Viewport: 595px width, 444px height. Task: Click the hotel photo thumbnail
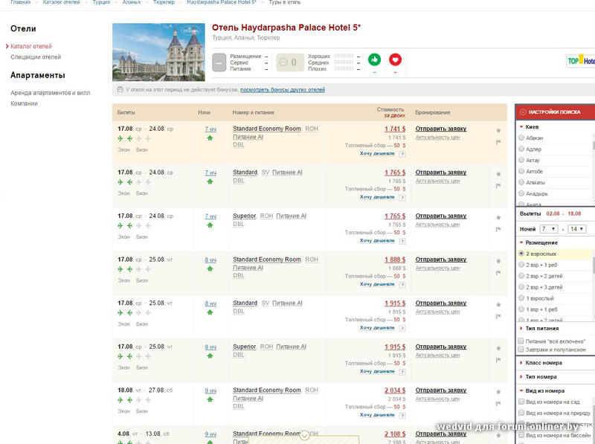[158, 51]
